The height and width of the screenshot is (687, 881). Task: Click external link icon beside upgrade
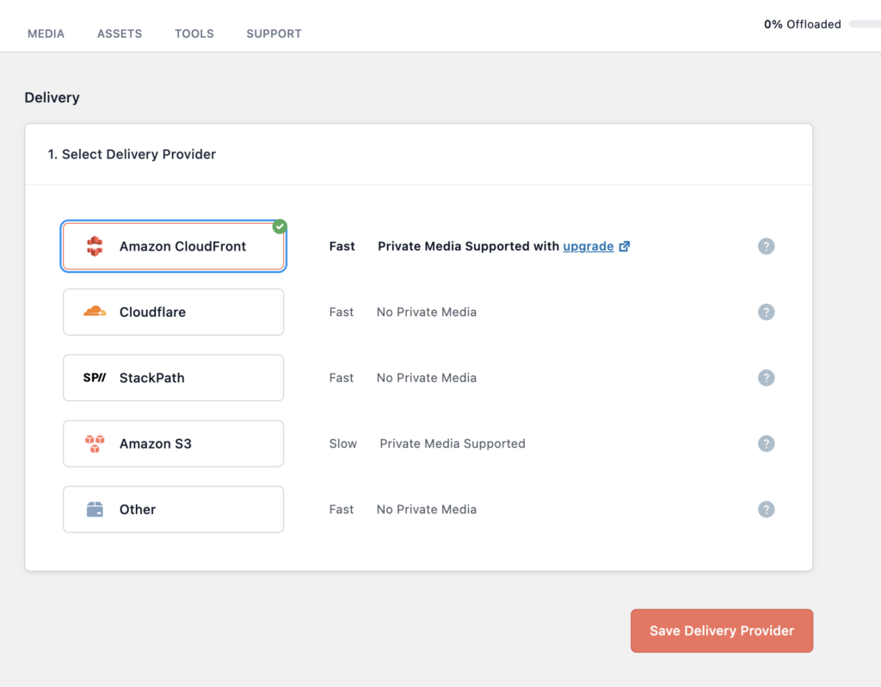coord(625,246)
